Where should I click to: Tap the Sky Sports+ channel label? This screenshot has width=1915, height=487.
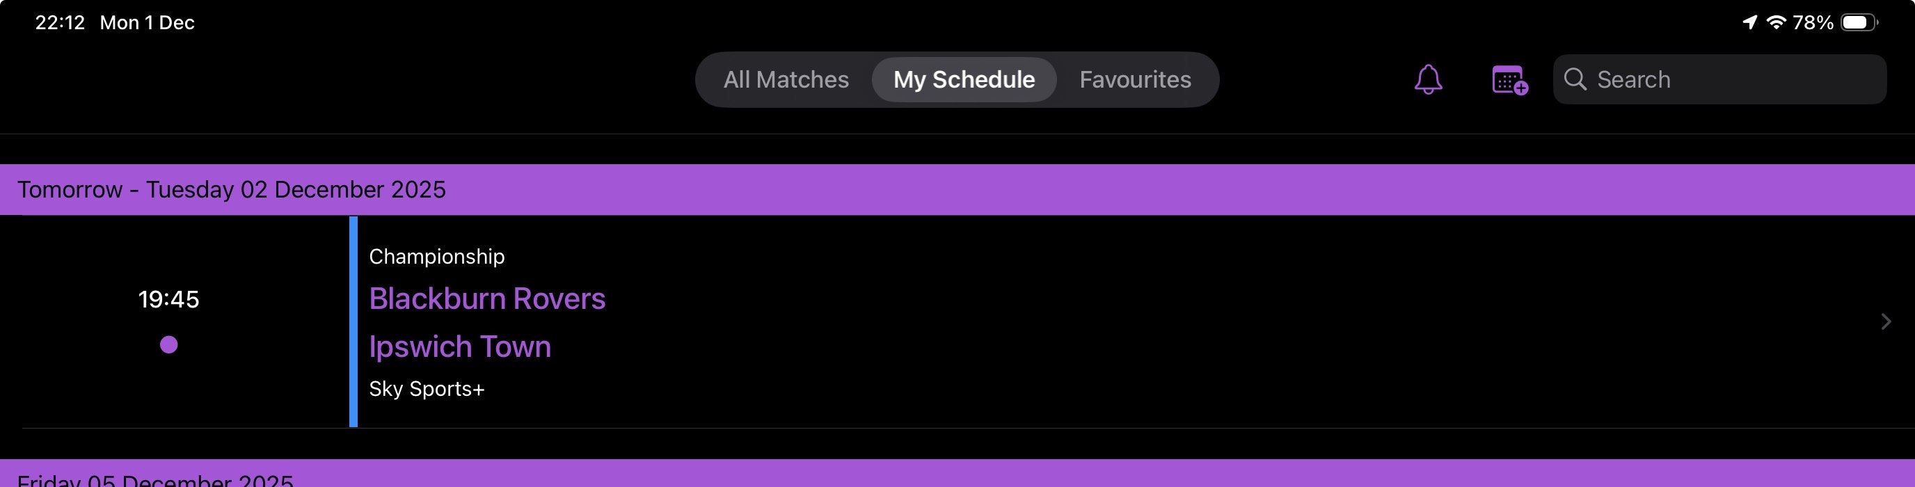426,389
